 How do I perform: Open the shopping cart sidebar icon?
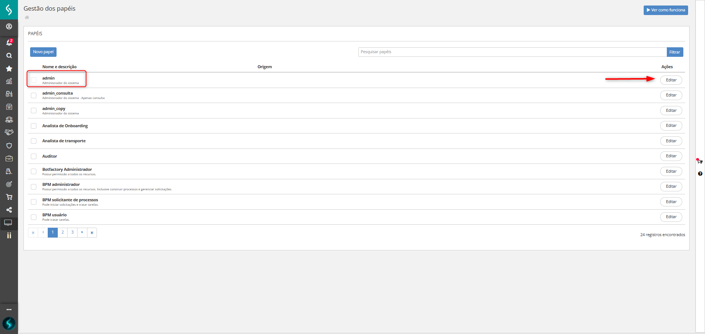[9, 197]
